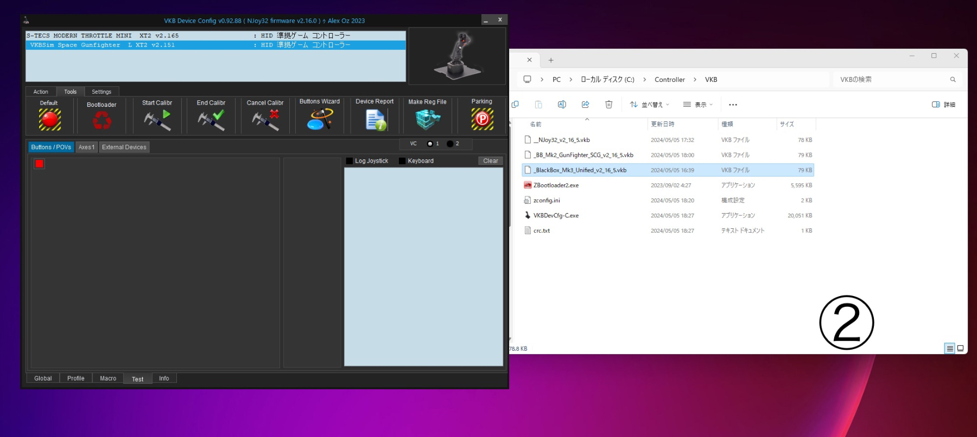Select the External Devices tab
Viewport: 977px width, 437px height.
point(124,147)
